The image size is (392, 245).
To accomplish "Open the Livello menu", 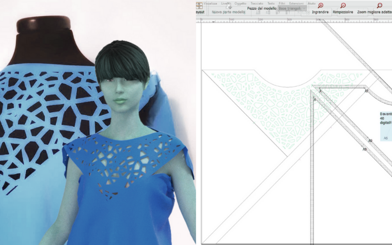I will pos(226,3).
